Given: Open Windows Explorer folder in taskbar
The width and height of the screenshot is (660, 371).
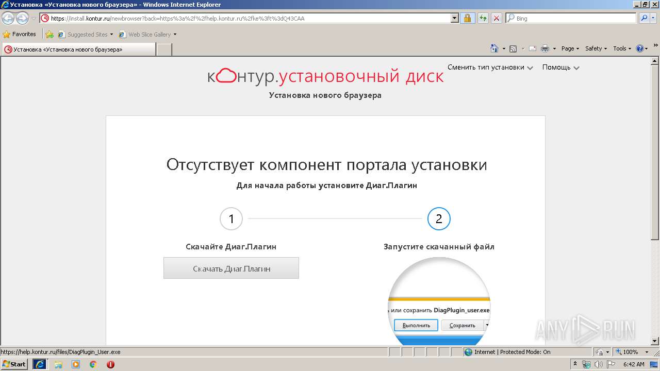Looking at the screenshot, I should coord(58,364).
